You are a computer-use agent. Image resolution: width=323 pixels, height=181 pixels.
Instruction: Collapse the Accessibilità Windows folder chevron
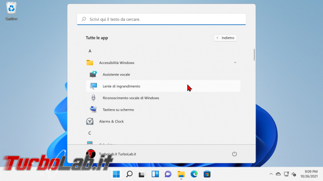pyautogui.click(x=235, y=62)
